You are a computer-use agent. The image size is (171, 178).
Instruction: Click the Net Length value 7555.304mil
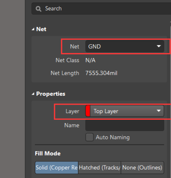coord(101,73)
